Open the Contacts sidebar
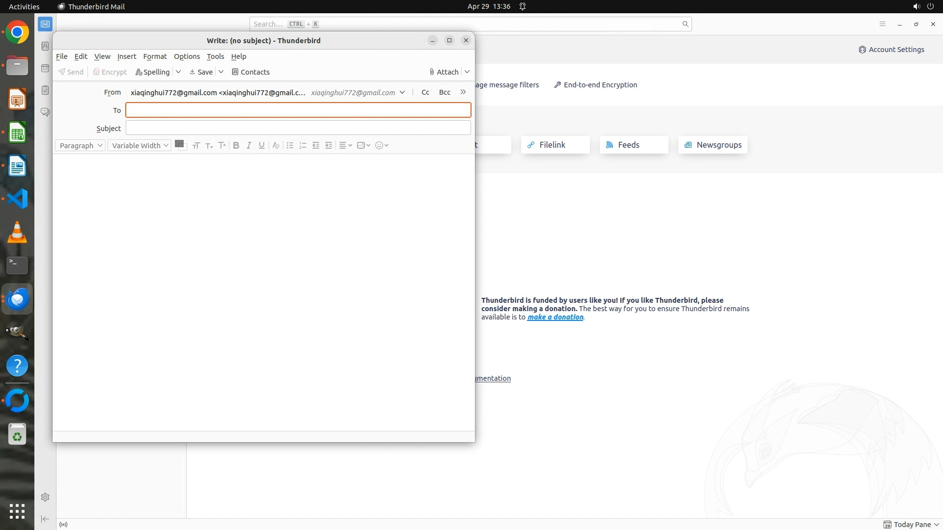This screenshot has height=530, width=943. coord(250,72)
